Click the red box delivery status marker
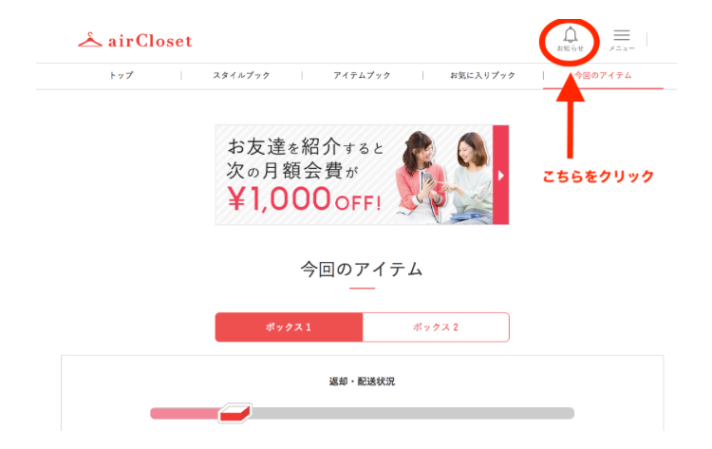This screenshot has height=449, width=712. click(234, 413)
